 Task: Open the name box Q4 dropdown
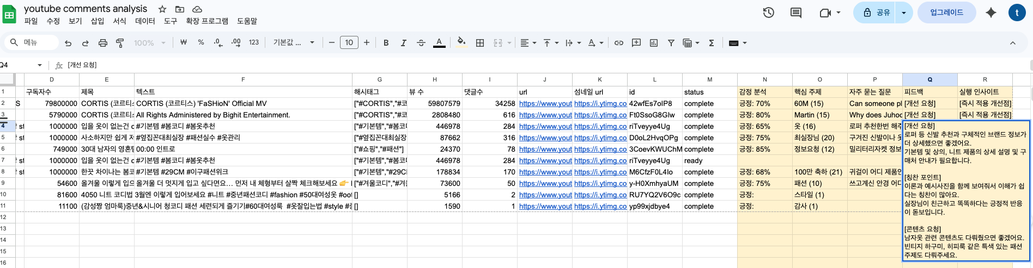click(x=40, y=65)
